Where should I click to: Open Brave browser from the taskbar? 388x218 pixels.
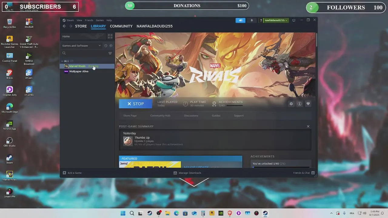[230, 213]
